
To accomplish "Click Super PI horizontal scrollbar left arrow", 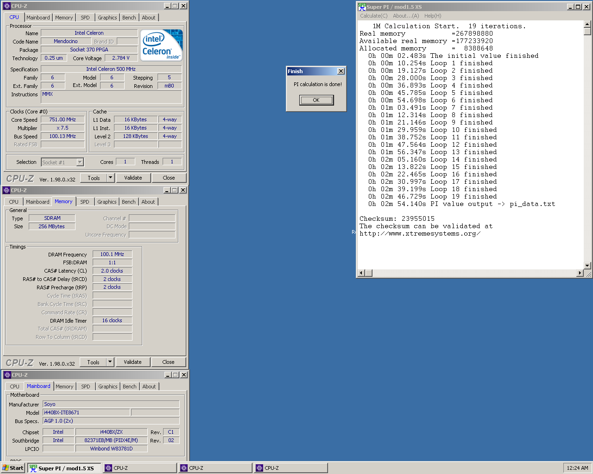I will [362, 273].
